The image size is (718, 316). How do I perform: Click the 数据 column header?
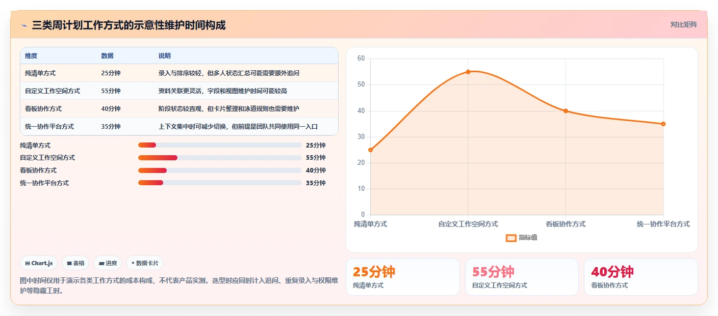click(108, 56)
